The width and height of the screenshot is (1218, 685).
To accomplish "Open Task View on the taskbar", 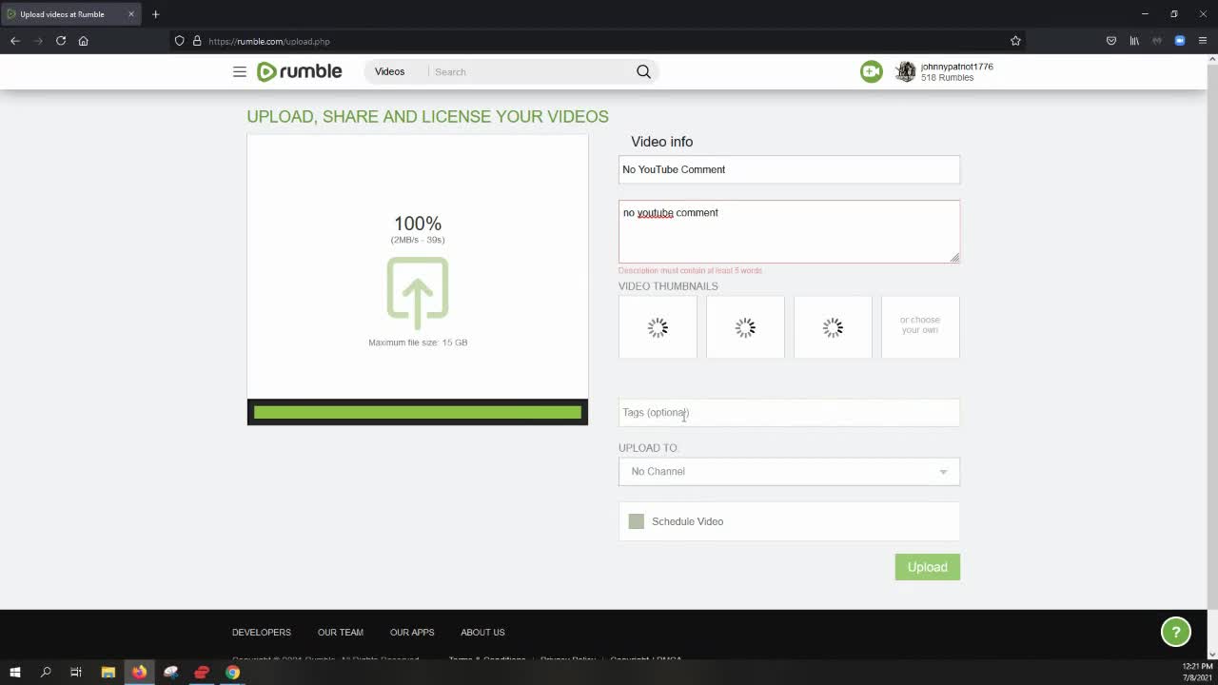I will (76, 672).
